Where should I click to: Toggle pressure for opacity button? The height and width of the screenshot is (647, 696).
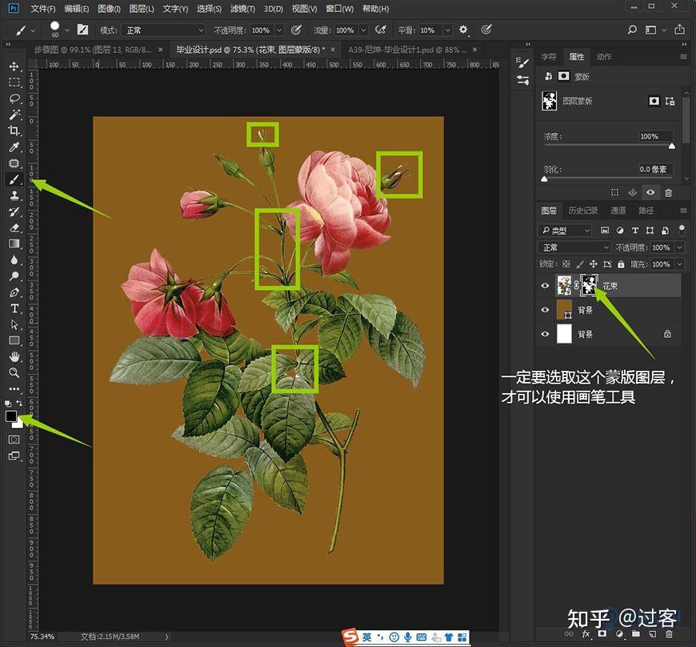(296, 30)
